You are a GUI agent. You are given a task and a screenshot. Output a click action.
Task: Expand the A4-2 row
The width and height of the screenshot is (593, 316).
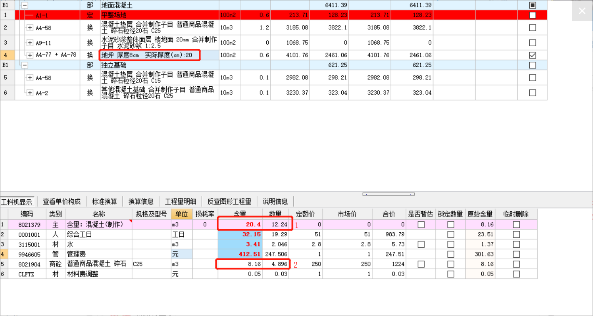(x=30, y=93)
